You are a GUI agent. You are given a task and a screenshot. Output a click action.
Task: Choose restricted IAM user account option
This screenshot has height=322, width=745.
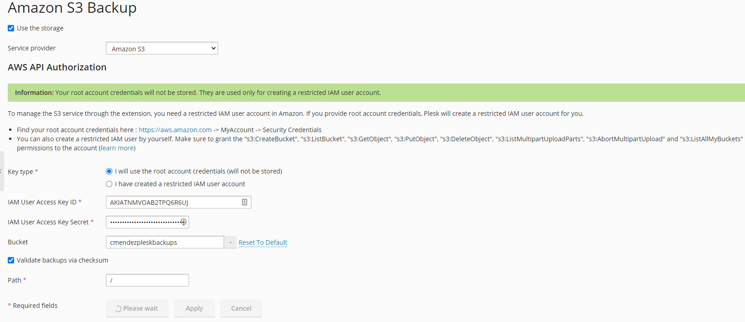[109, 184]
